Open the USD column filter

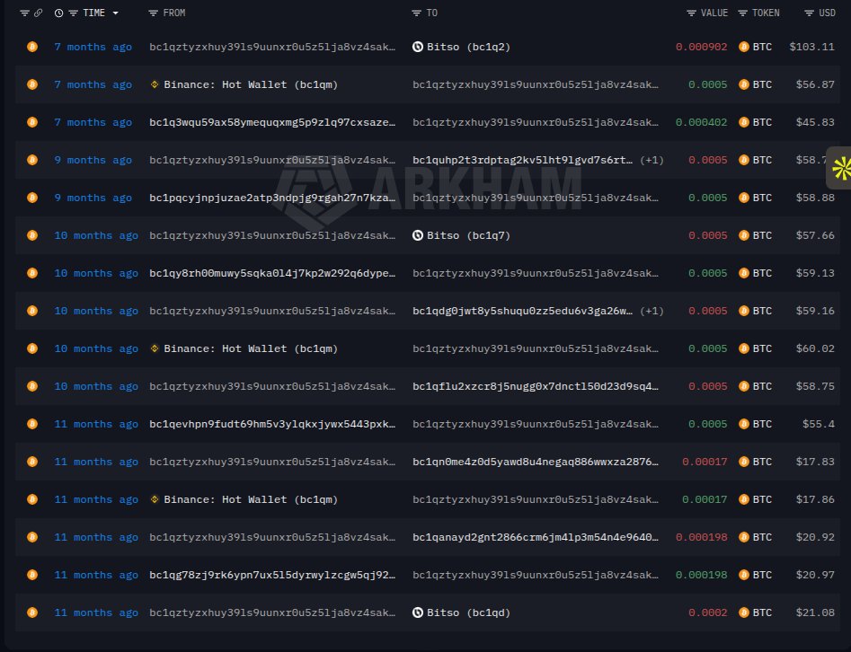(x=809, y=13)
